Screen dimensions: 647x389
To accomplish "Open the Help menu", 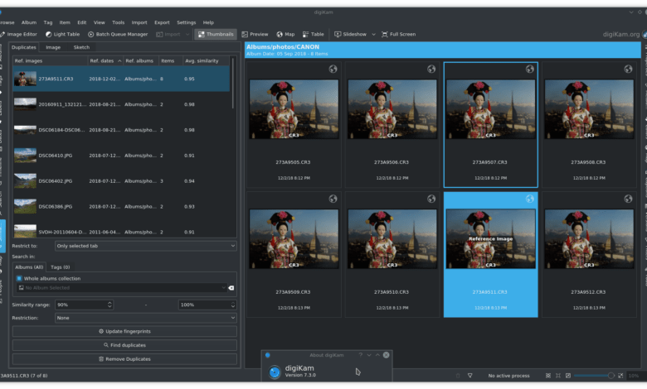I will 208,22.
